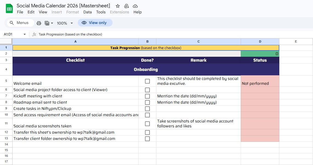Check the Social media screenshots taken box
Viewport: 313px width, 165px height.
[147, 123]
